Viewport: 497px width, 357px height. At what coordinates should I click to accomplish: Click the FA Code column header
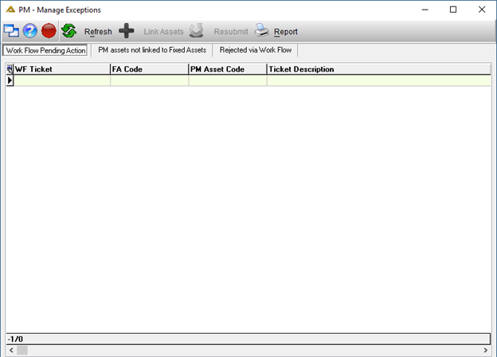(149, 69)
